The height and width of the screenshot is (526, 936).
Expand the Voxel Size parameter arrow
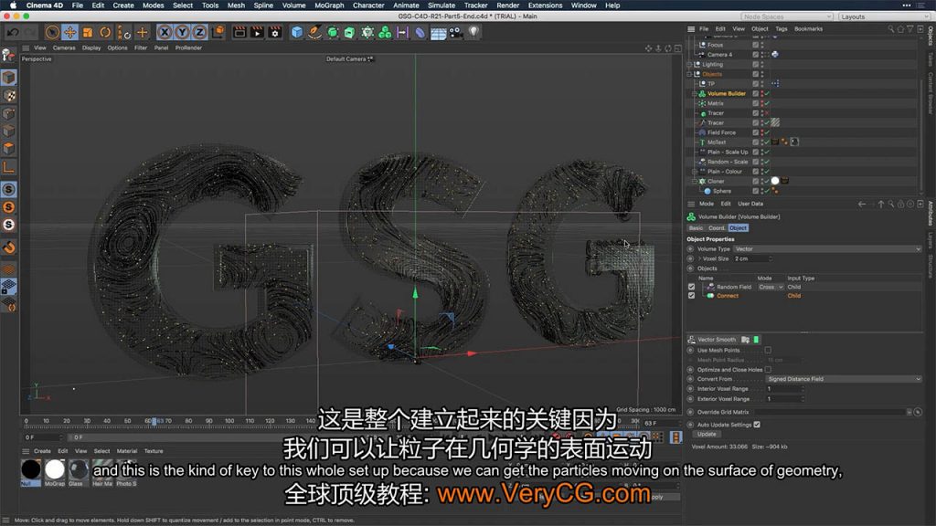click(x=699, y=258)
